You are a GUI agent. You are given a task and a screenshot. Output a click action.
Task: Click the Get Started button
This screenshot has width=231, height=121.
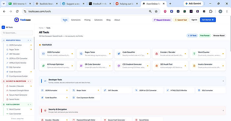pyautogui.click(x=208, y=20)
